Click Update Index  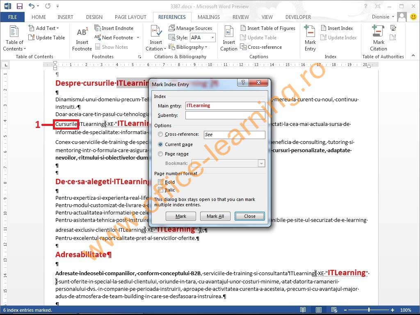pyautogui.click(x=338, y=37)
